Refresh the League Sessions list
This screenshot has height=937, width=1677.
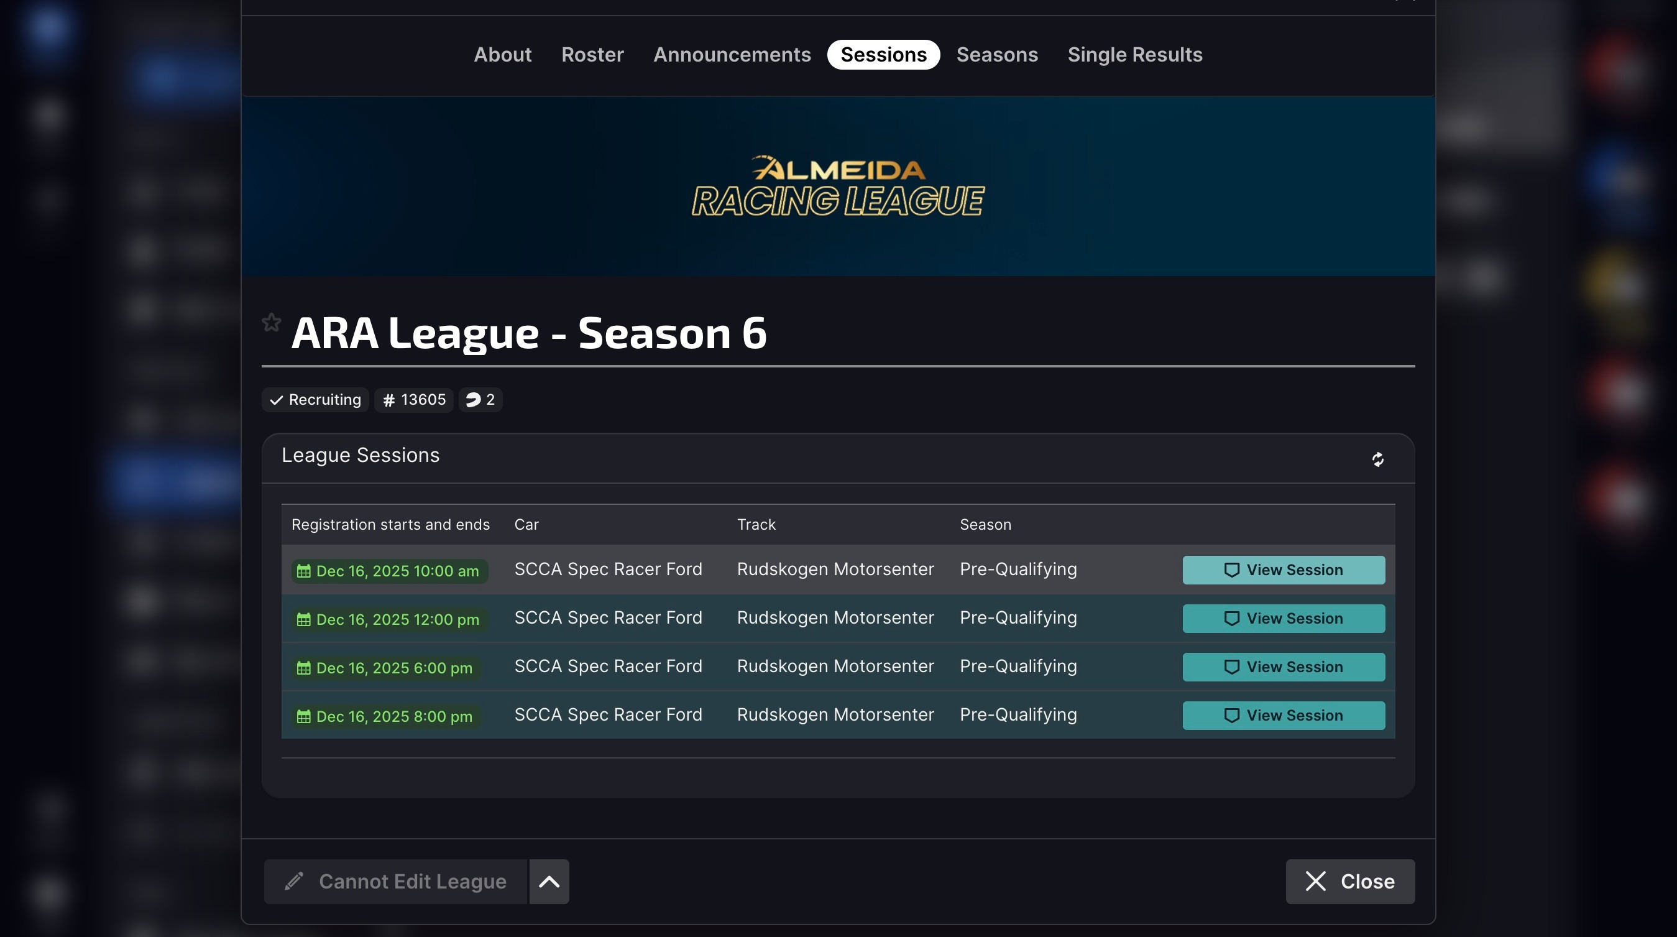[x=1377, y=459]
